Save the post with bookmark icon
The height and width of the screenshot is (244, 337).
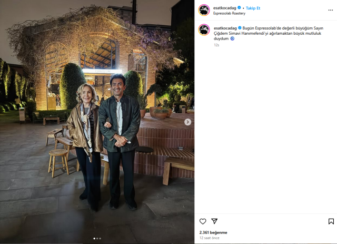[x=331, y=221]
